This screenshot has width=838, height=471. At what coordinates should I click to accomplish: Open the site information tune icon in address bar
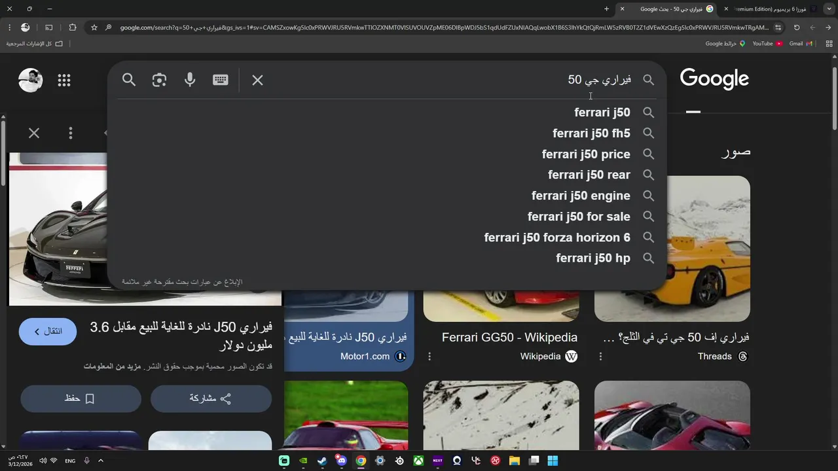[x=778, y=27]
